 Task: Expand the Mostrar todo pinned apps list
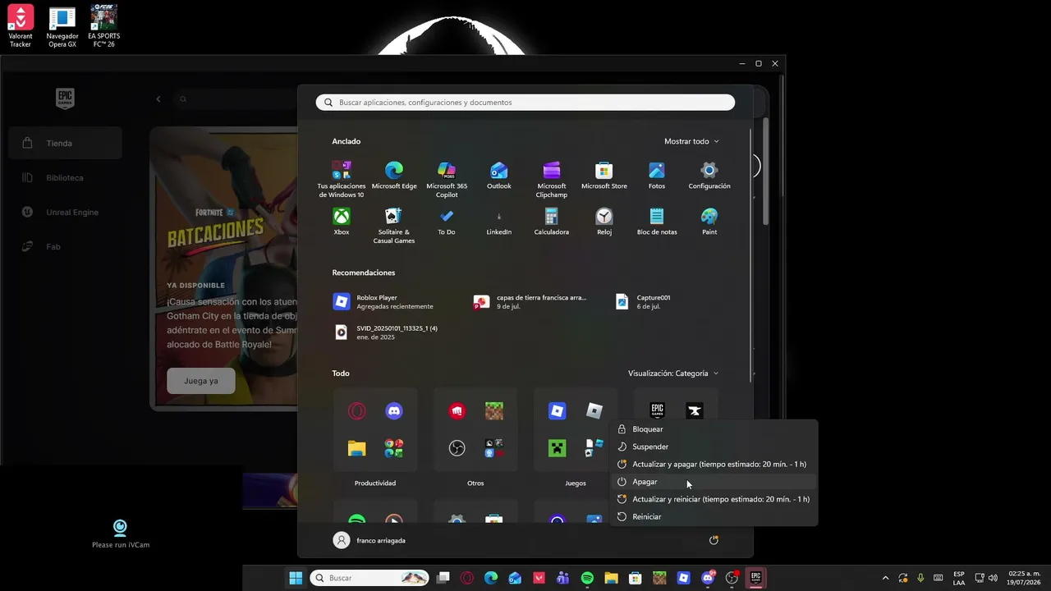pos(691,141)
